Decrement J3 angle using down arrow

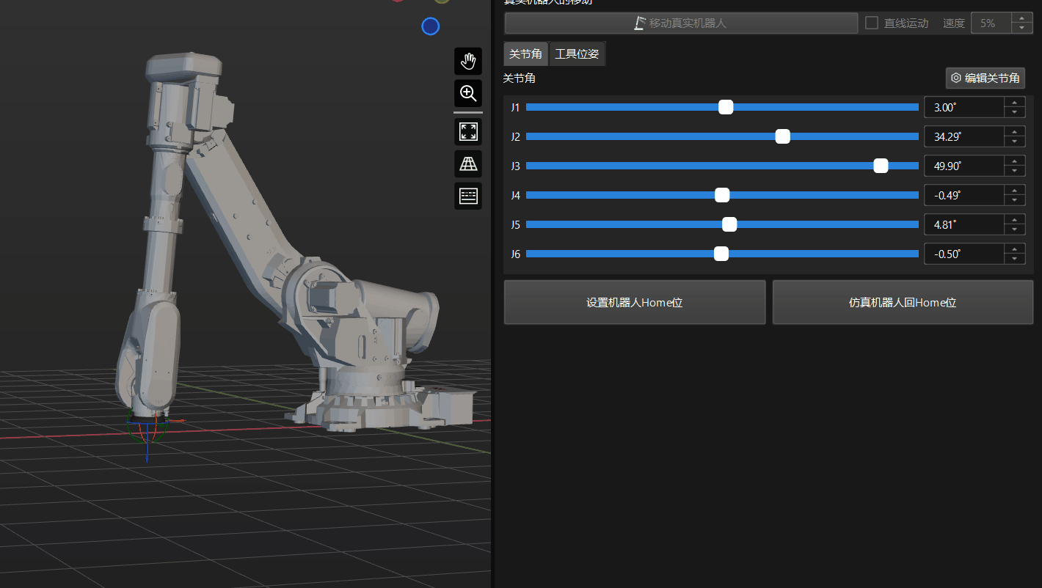tap(1014, 171)
